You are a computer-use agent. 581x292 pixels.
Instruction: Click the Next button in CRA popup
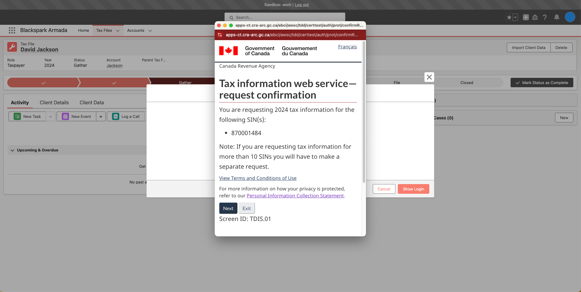click(x=228, y=208)
